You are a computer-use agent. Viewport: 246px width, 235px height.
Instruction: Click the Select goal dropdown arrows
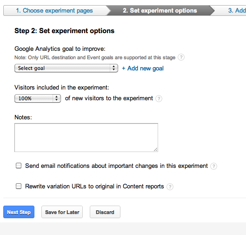point(114,68)
